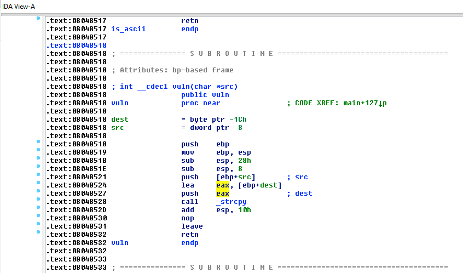The width and height of the screenshot is (463, 273).
Task: Toggle breakpoint dot at 08048528 call _strcpy
Action: (x=38, y=199)
